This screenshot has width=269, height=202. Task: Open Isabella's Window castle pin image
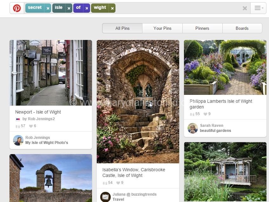point(138,101)
